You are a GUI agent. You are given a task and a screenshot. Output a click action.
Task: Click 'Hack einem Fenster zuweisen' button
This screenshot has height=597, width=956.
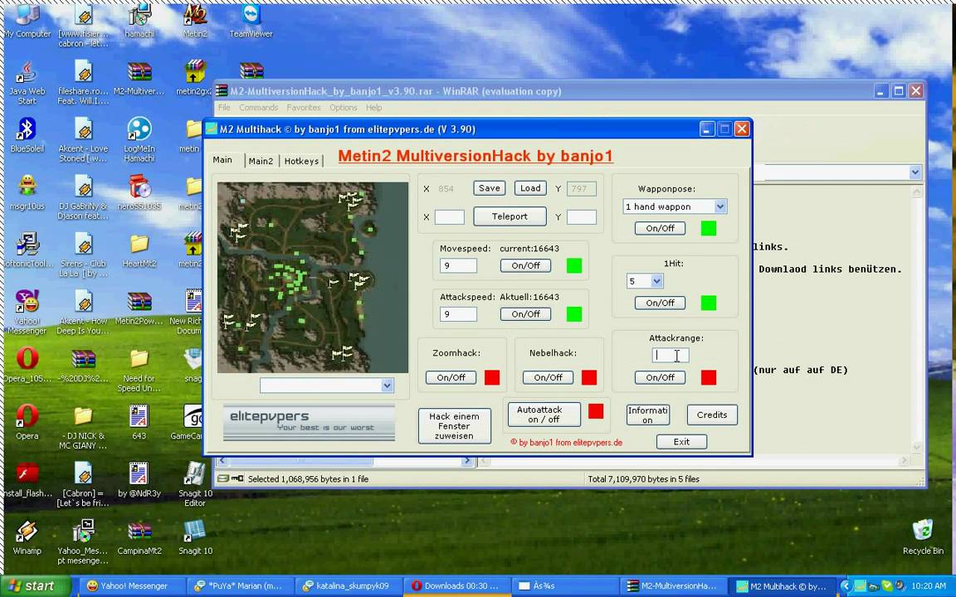coord(454,426)
